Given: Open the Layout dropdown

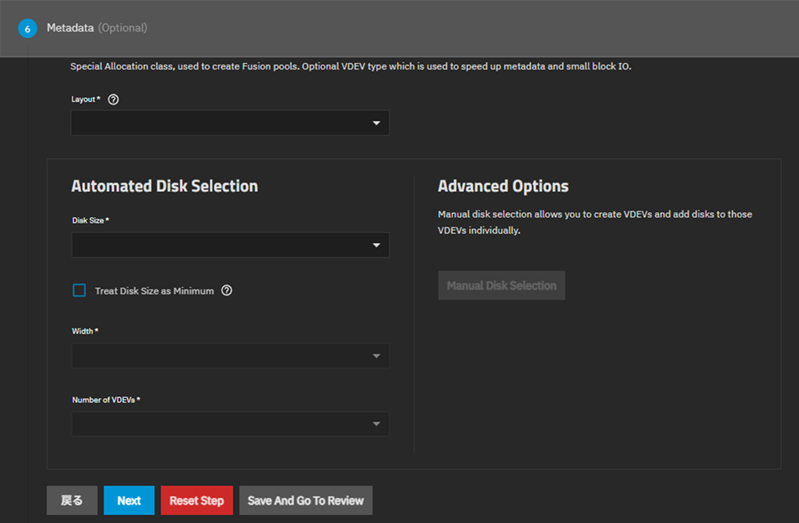Looking at the screenshot, I should [x=230, y=123].
